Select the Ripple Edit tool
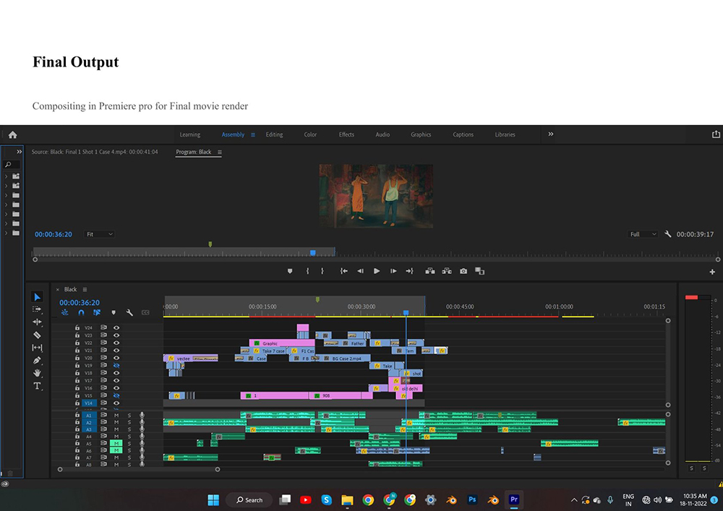Image resolution: width=723 pixels, height=511 pixels. click(x=38, y=322)
